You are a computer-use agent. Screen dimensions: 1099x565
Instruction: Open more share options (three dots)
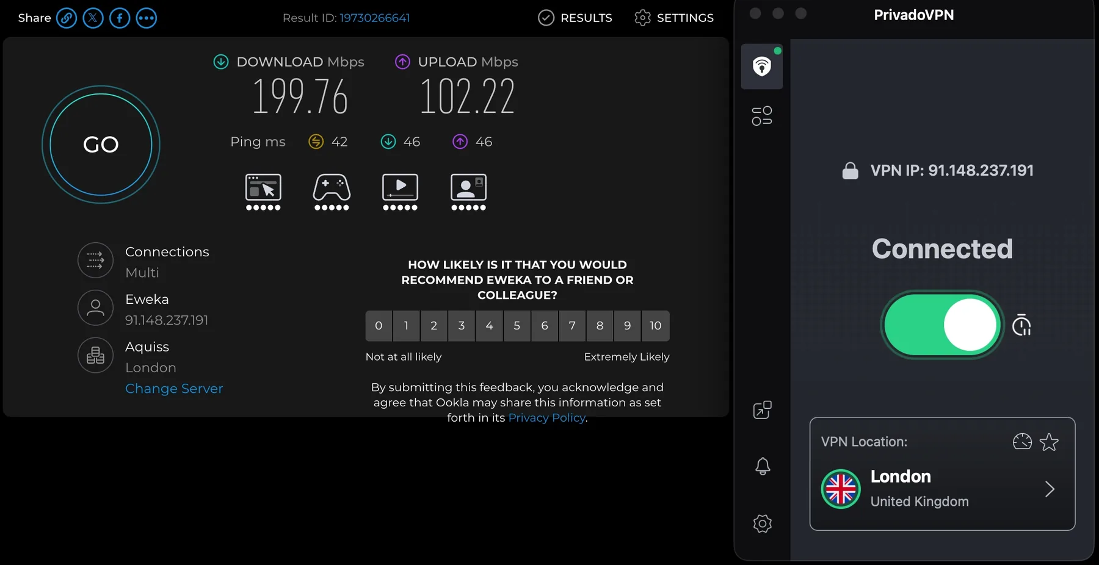(x=147, y=18)
